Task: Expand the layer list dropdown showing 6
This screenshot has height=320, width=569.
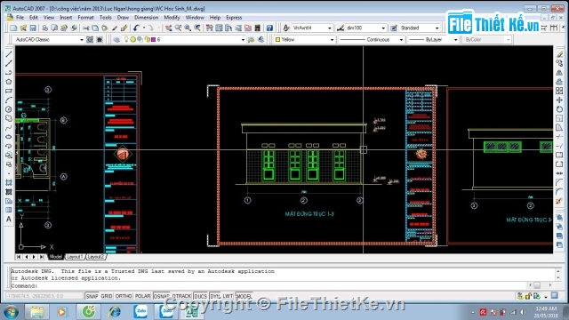Action: click(243, 39)
